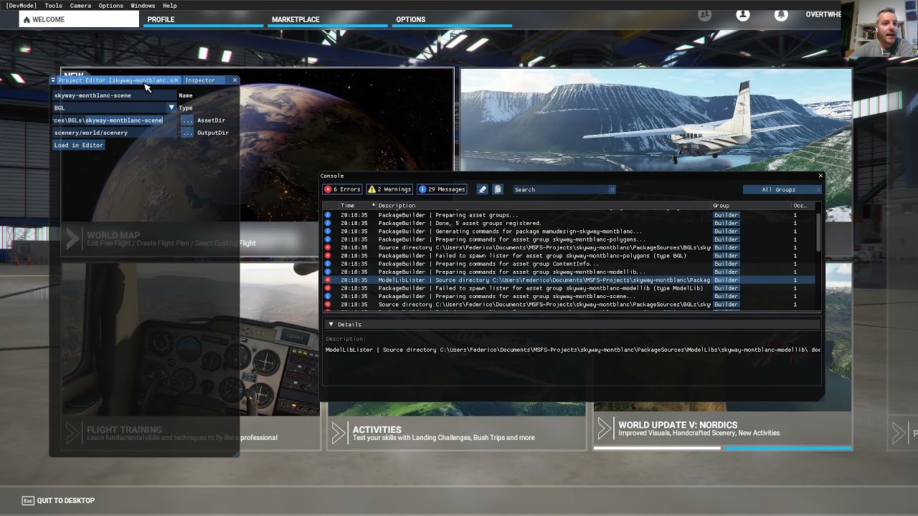Screen dimensions: 918x516
Task: Open the Help menu
Action: click(x=170, y=6)
